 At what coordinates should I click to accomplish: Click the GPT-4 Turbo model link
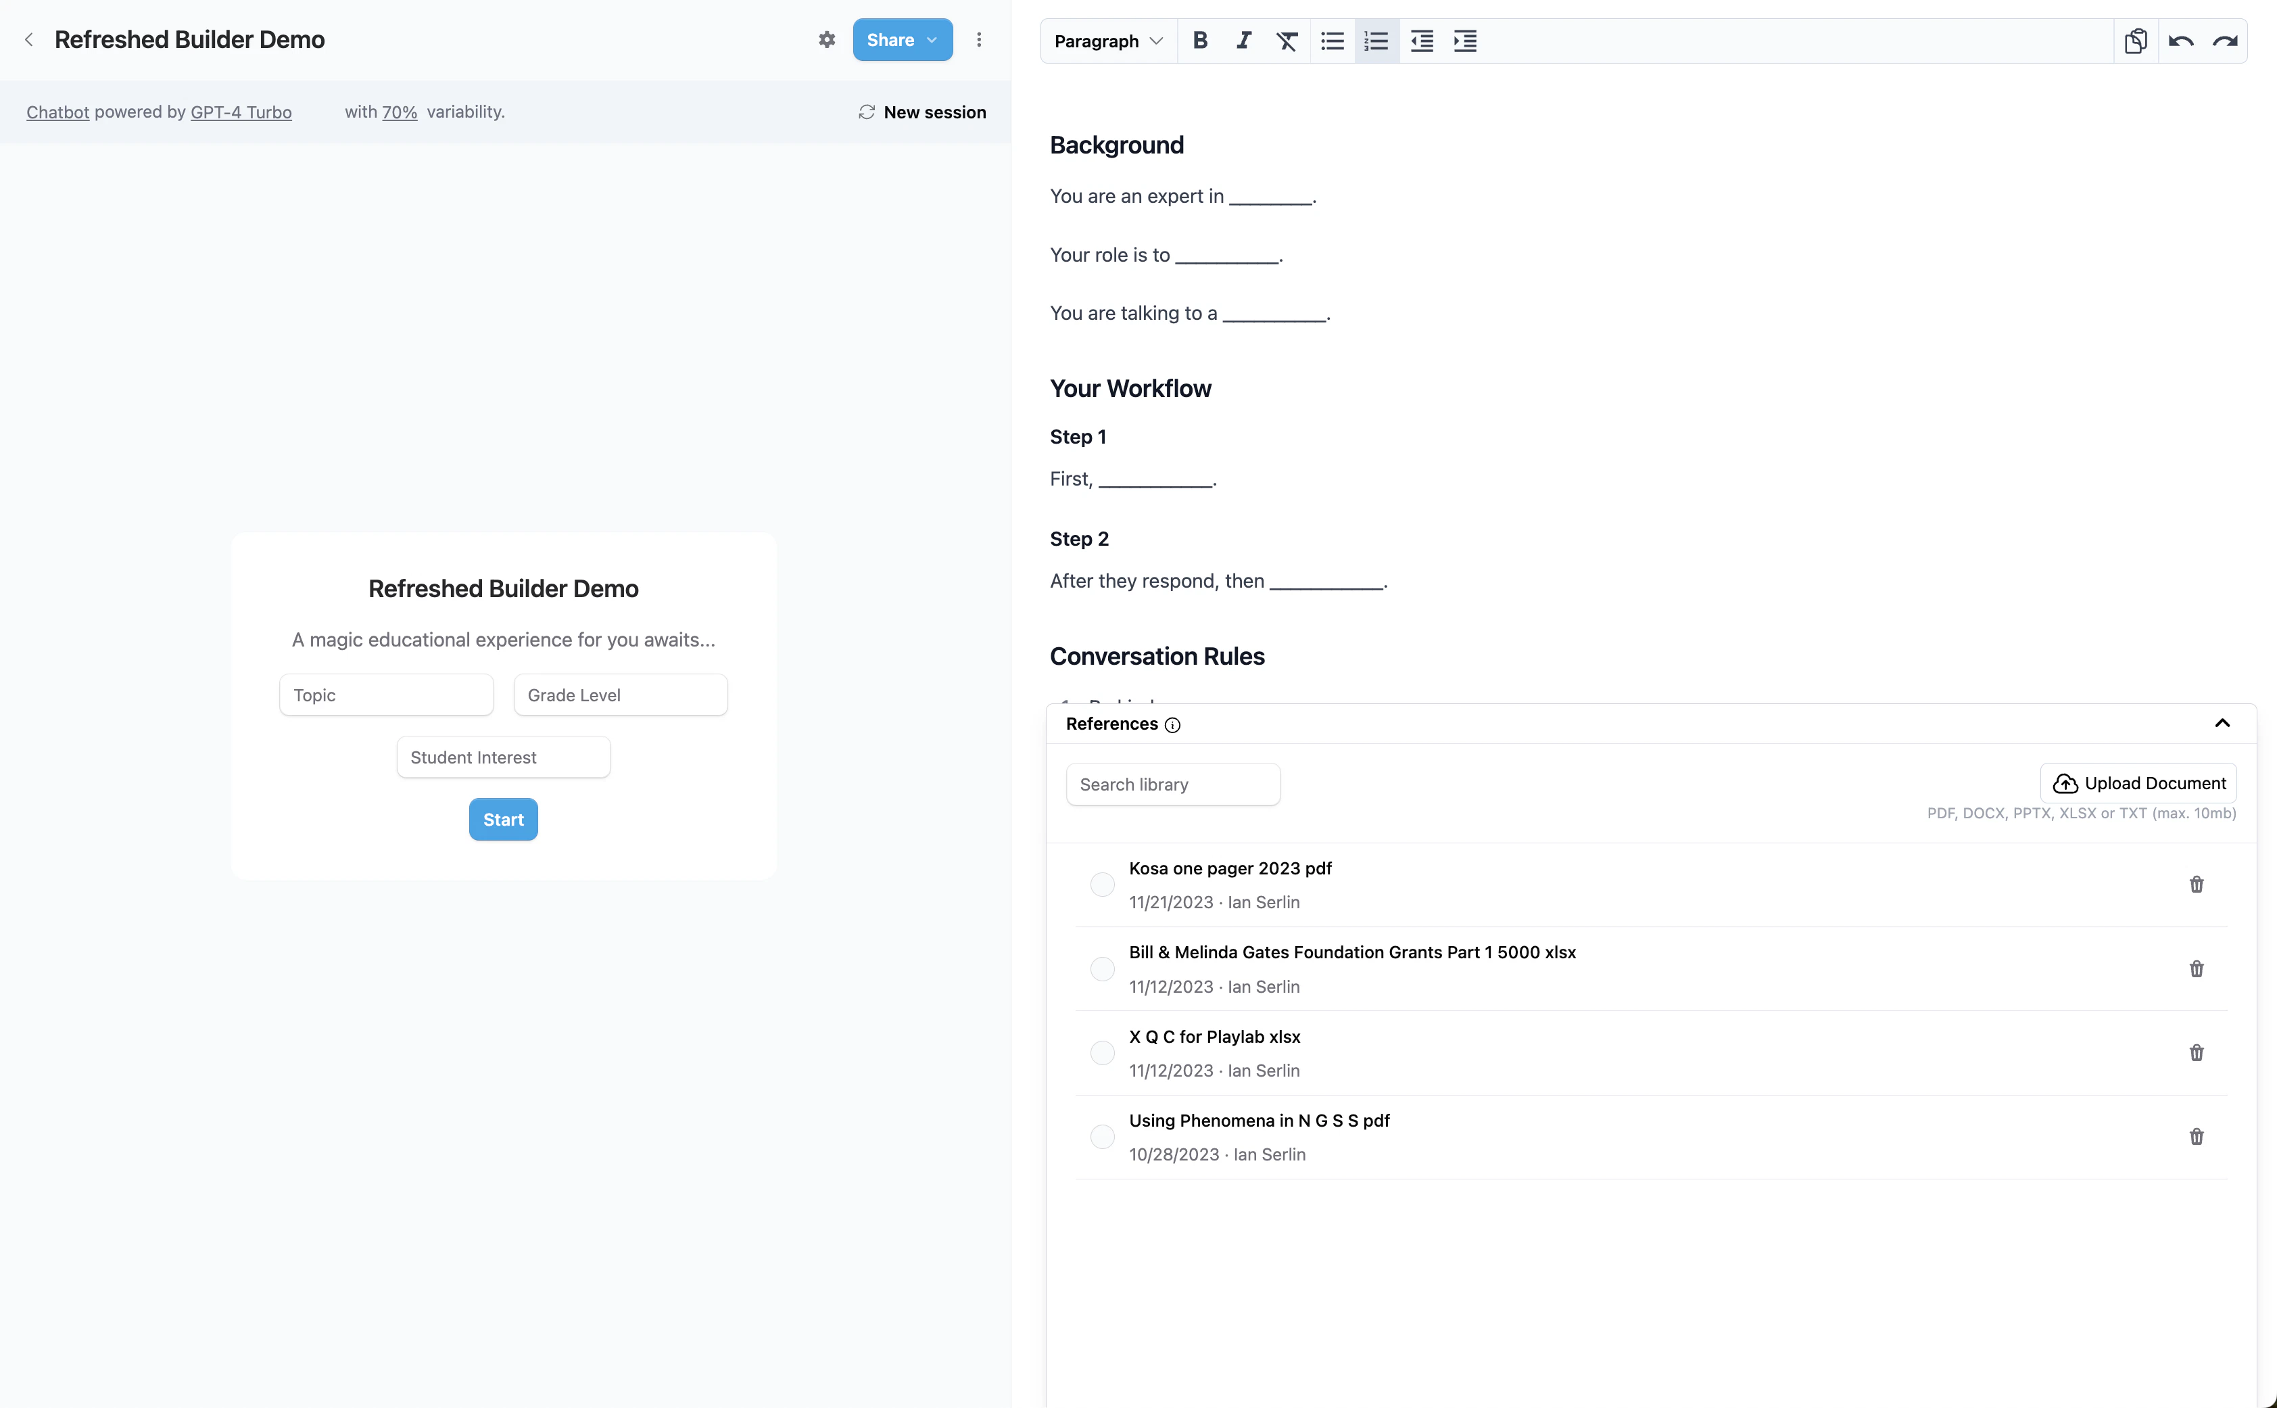(241, 112)
